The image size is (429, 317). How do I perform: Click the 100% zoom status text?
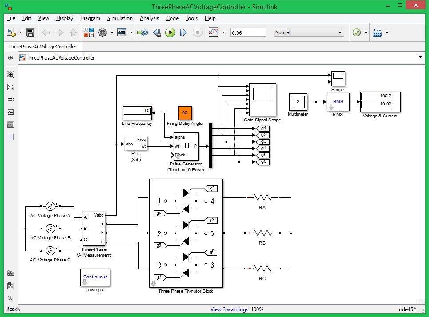point(257,309)
